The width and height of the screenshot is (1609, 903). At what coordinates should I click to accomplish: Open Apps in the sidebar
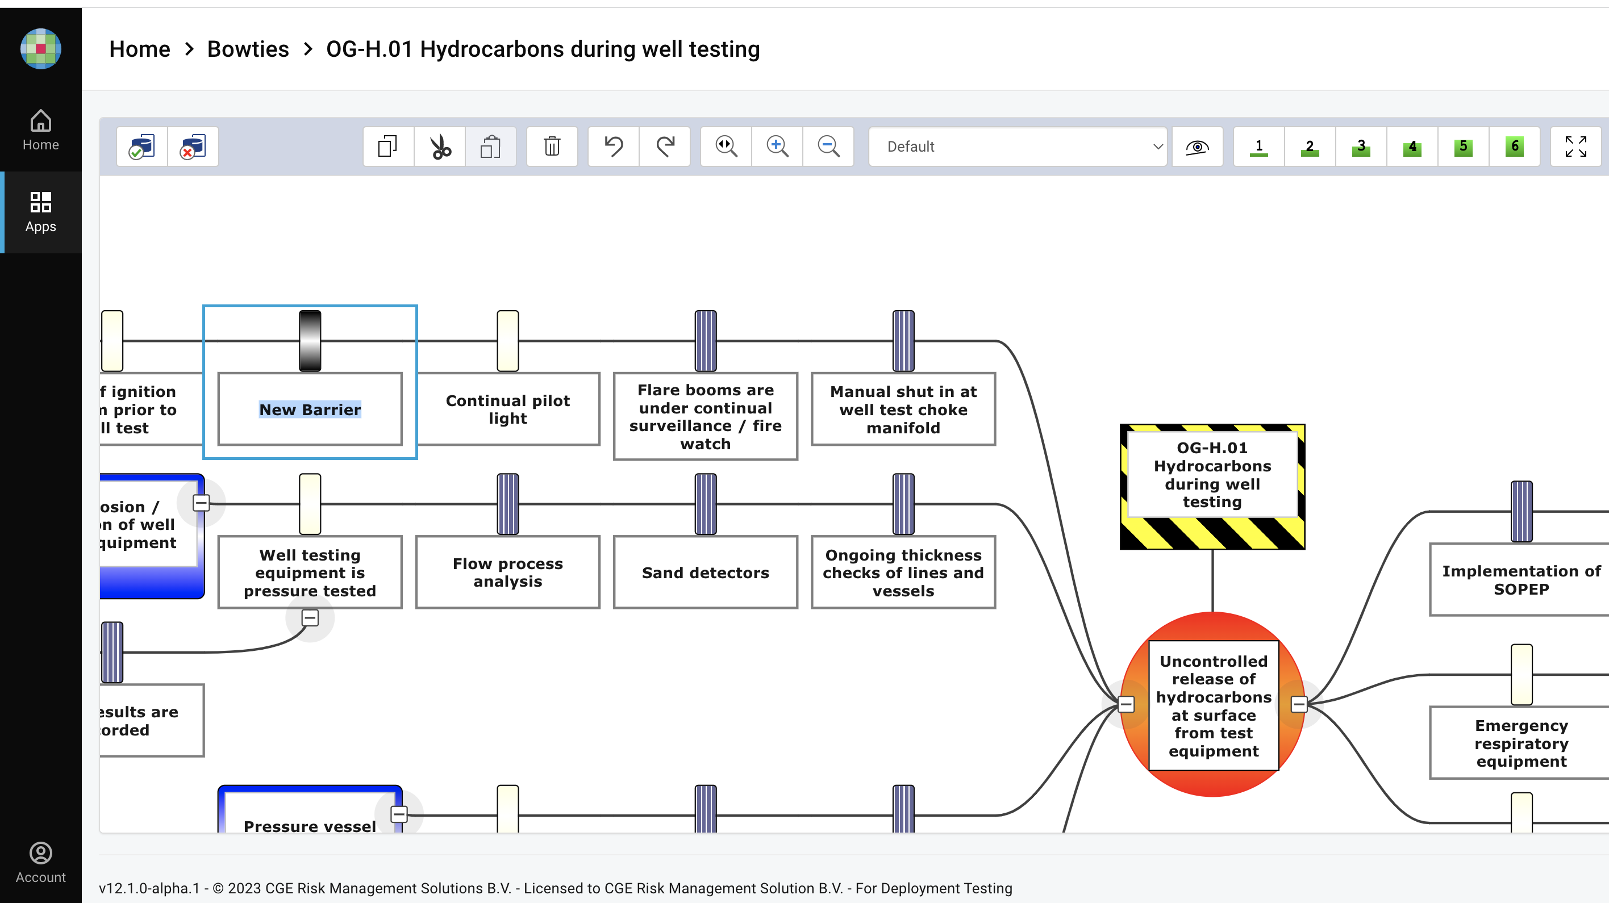coord(40,212)
